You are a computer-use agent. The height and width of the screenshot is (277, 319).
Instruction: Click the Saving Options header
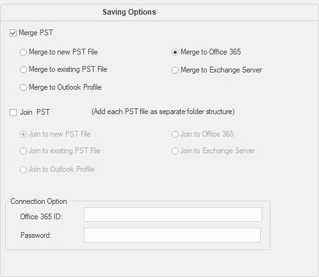click(x=129, y=12)
